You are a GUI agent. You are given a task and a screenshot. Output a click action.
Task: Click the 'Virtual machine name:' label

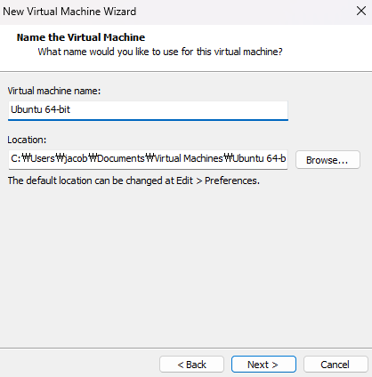click(54, 91)
